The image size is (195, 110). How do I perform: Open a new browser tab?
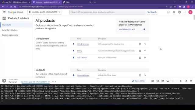click(x=95, y=2)
